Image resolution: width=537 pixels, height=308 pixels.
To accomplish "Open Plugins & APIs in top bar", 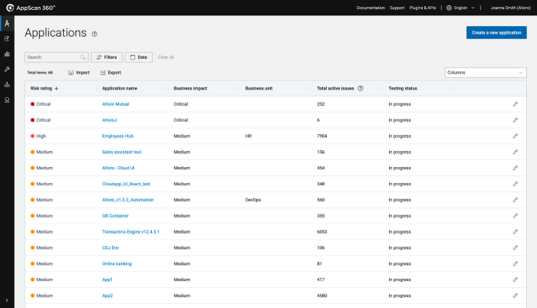I will coord(423,8).
